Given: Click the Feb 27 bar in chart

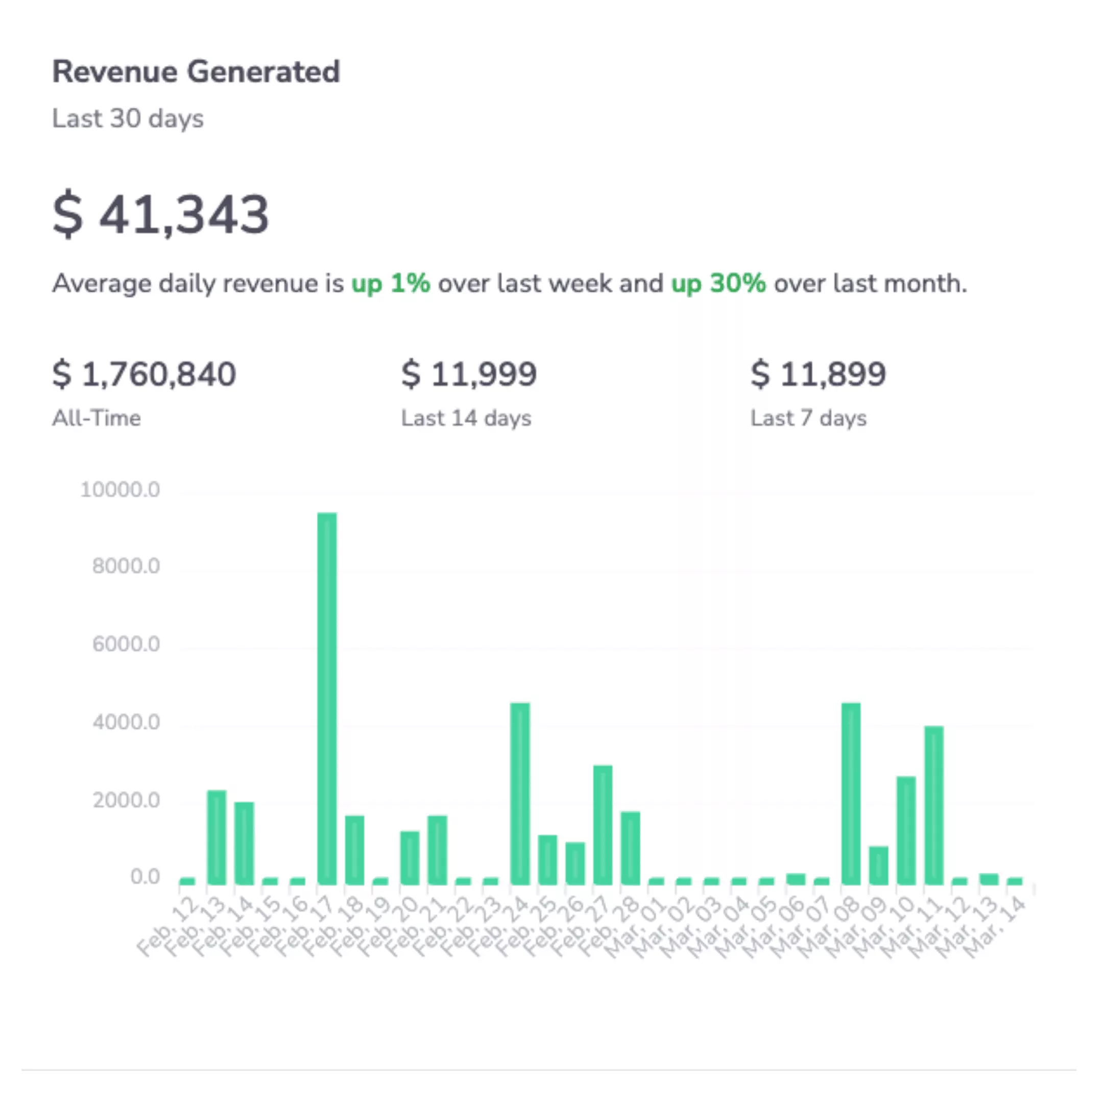Looking at the screenshot, I should tap(603, 825).
